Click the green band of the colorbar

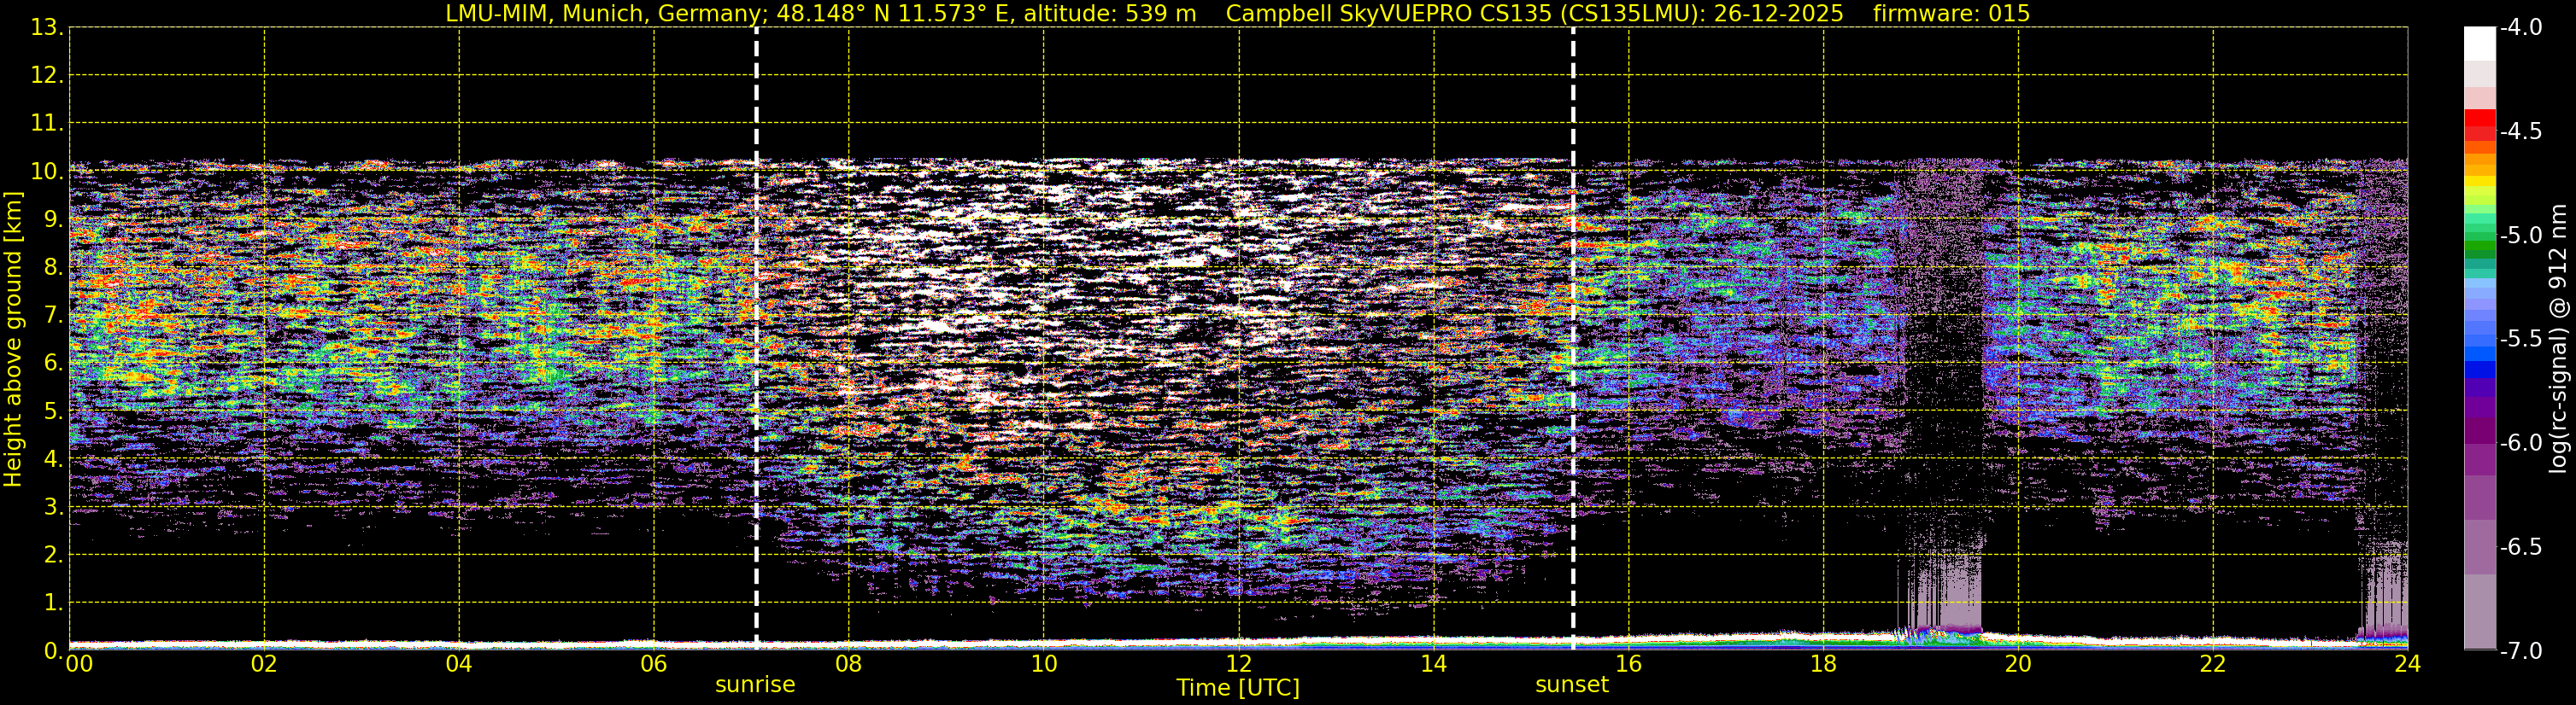(x=2479, y=248)
